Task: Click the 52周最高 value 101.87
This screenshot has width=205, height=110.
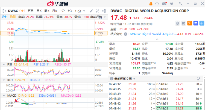Action: (136, 63)
